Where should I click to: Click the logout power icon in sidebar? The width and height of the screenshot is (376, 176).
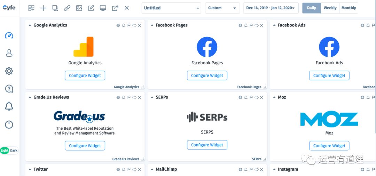click(x=9, y=125)
